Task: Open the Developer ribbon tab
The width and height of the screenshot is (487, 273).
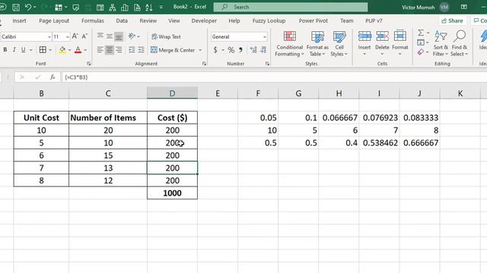Action: point(204,20)
